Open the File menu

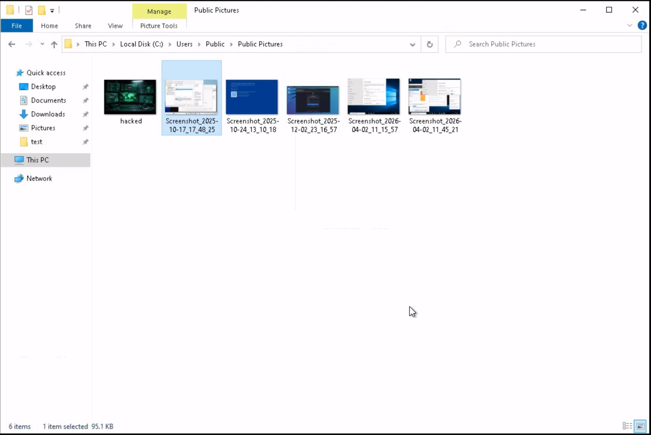point(16,26)
